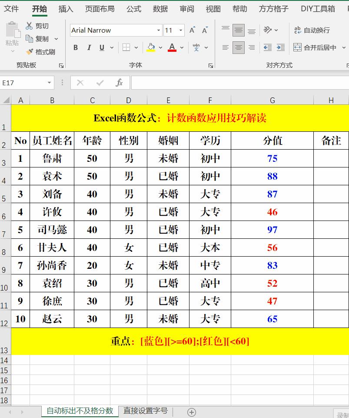Click the Center alignment icon

(238, 47)
